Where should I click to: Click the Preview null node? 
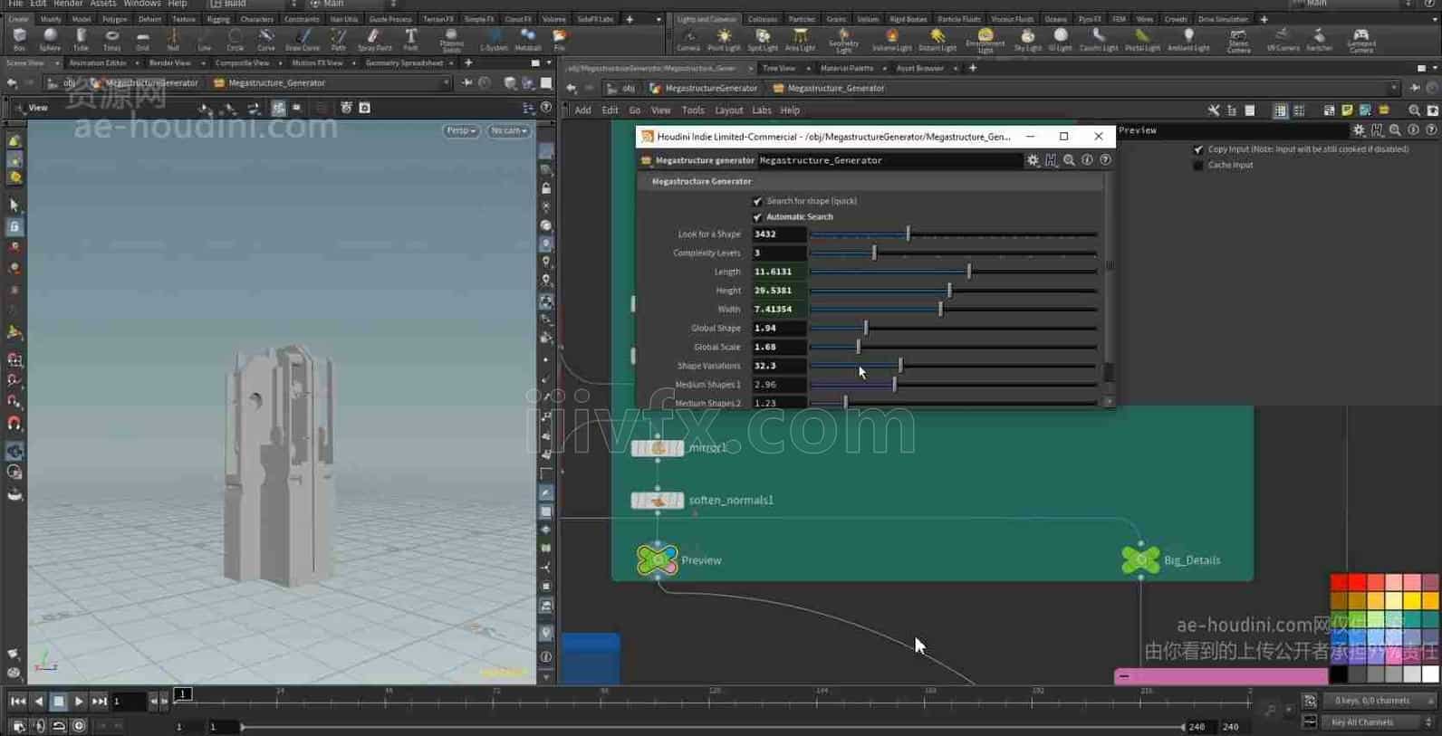(658, 559)
